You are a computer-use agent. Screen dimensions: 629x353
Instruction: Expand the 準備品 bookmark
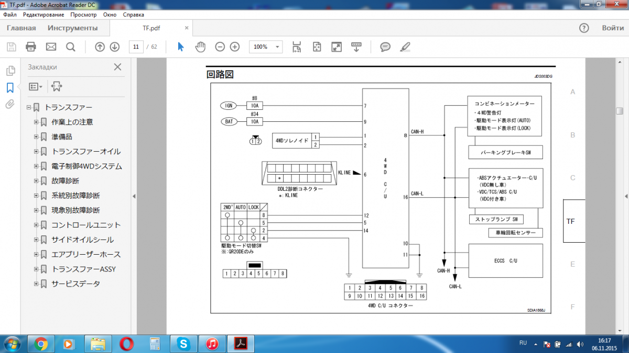[37, 137]
